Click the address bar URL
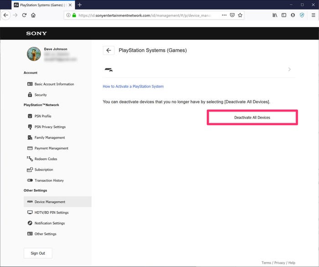319x267 pixels. (x=144, y=15)
